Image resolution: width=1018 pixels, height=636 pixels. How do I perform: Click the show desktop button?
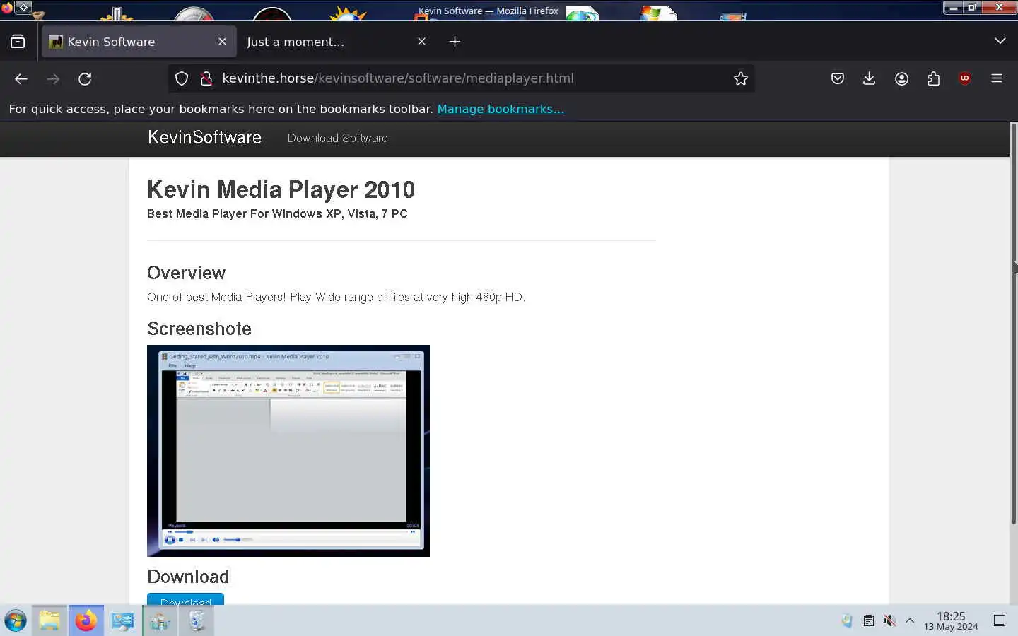1000,620
